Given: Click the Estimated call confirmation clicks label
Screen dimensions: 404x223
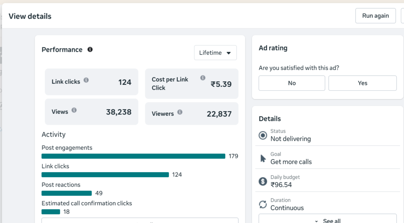Looking at the screenshot, I should 87,203.
